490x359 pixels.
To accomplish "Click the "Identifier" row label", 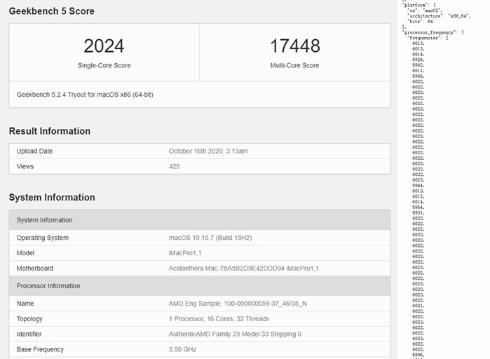I will coord(29,334).
